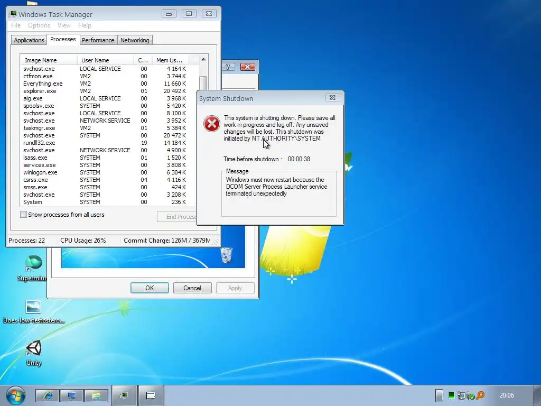Click the green CPU meter tray icon
541x406 pixels.
click(451, 395)
